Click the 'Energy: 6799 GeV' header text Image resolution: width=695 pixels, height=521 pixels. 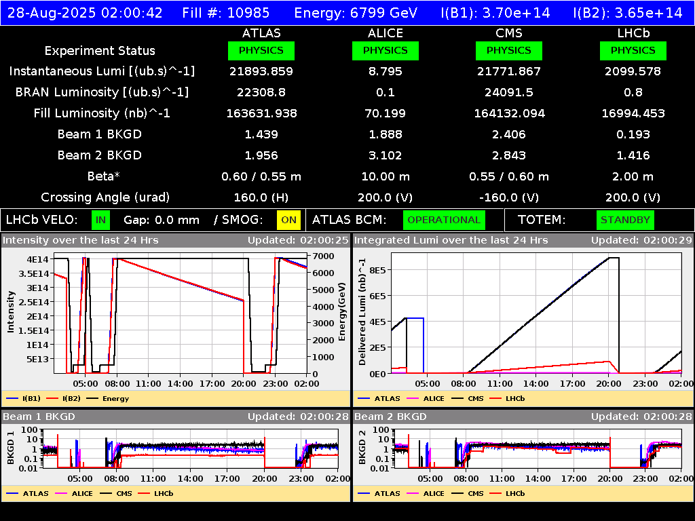click(356, 12)
